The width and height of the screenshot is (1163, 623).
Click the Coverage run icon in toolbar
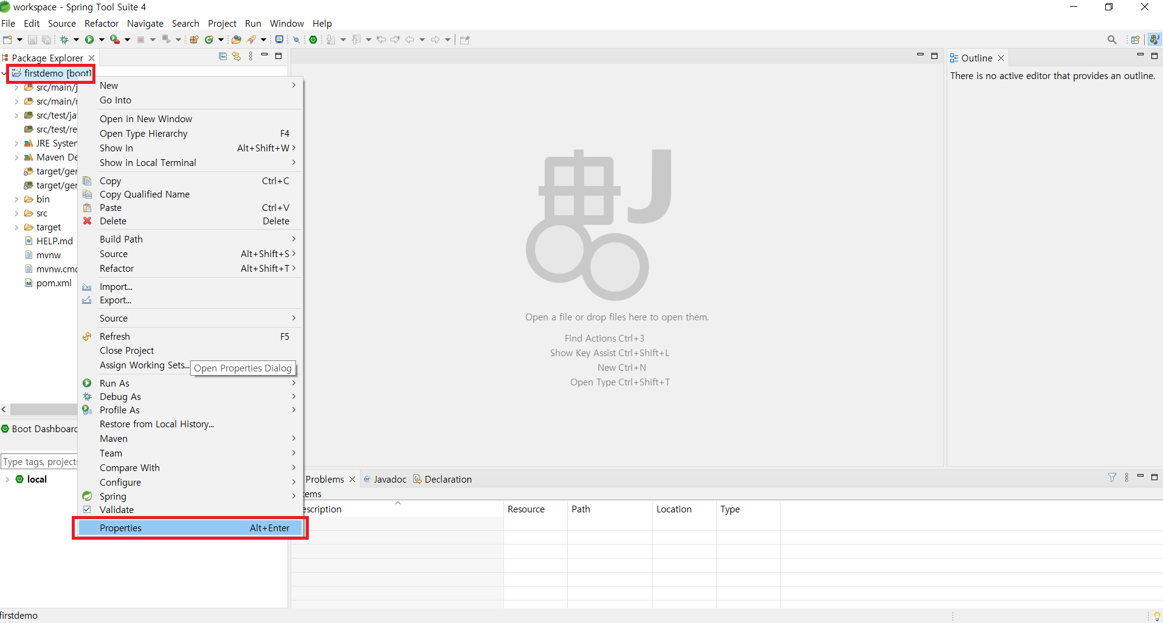(x=114, y=40)
